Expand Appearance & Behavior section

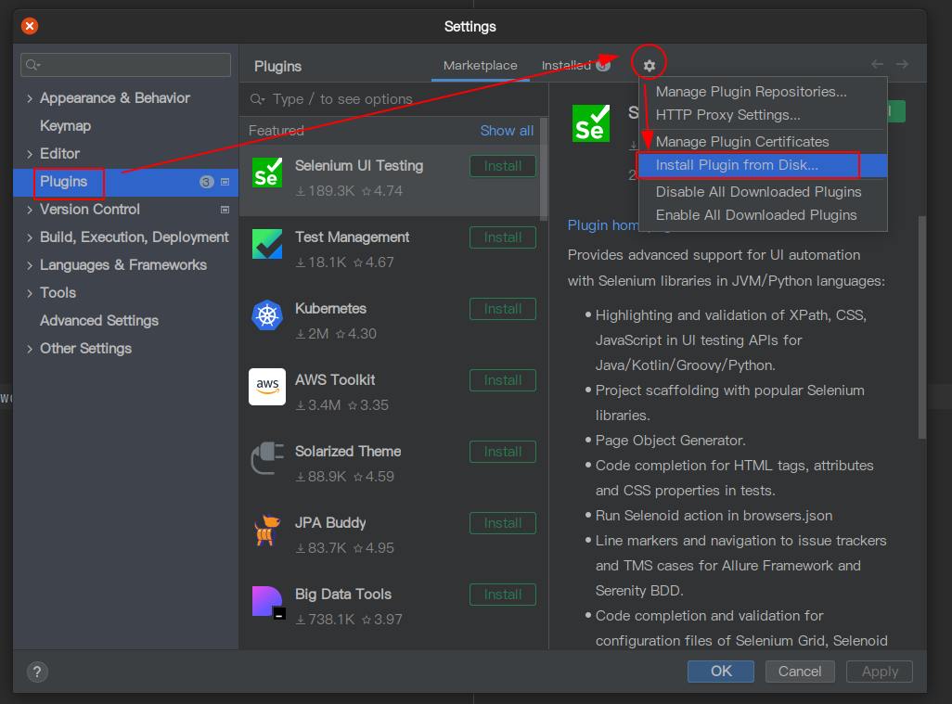point(29,98)
